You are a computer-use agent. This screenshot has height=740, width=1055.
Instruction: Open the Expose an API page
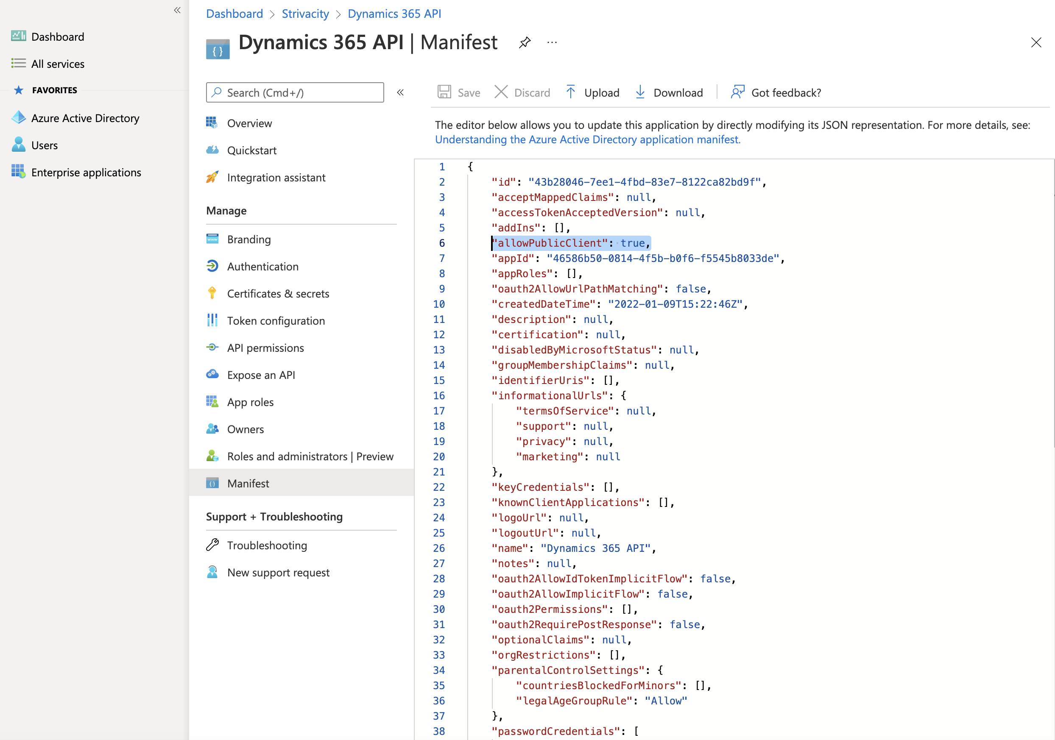click(x=261, y=375)
